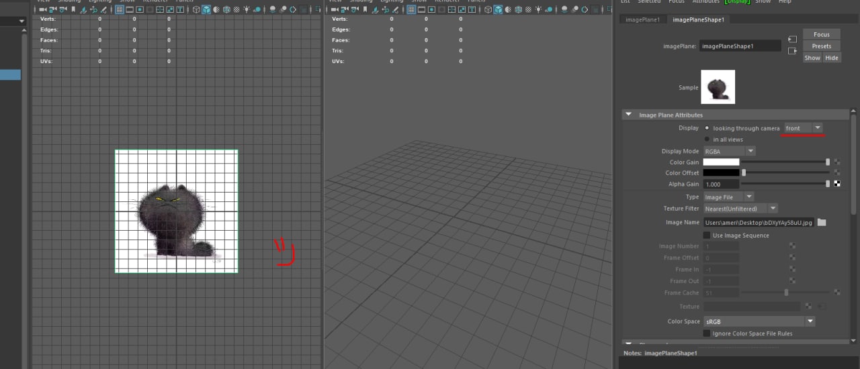The image size is (860, 369).
Task: Click the Focus button
Action: [822, 34]
